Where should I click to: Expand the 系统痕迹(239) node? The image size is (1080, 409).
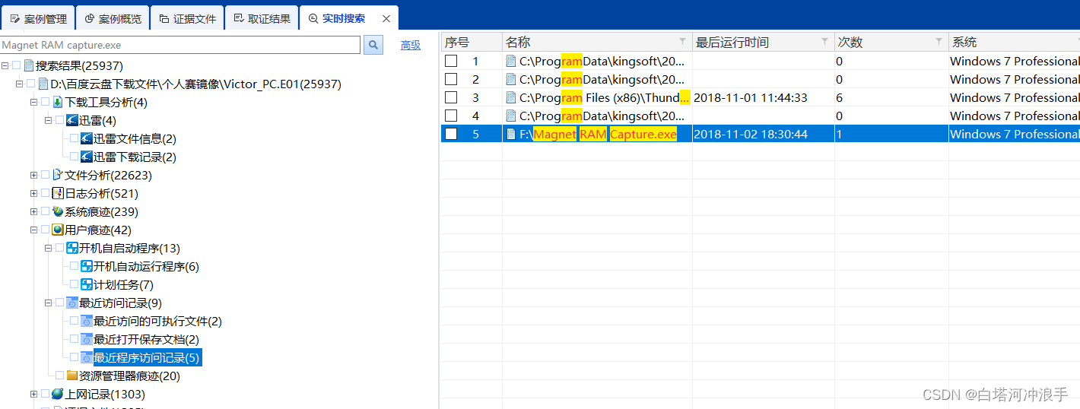tap(33, 211)
